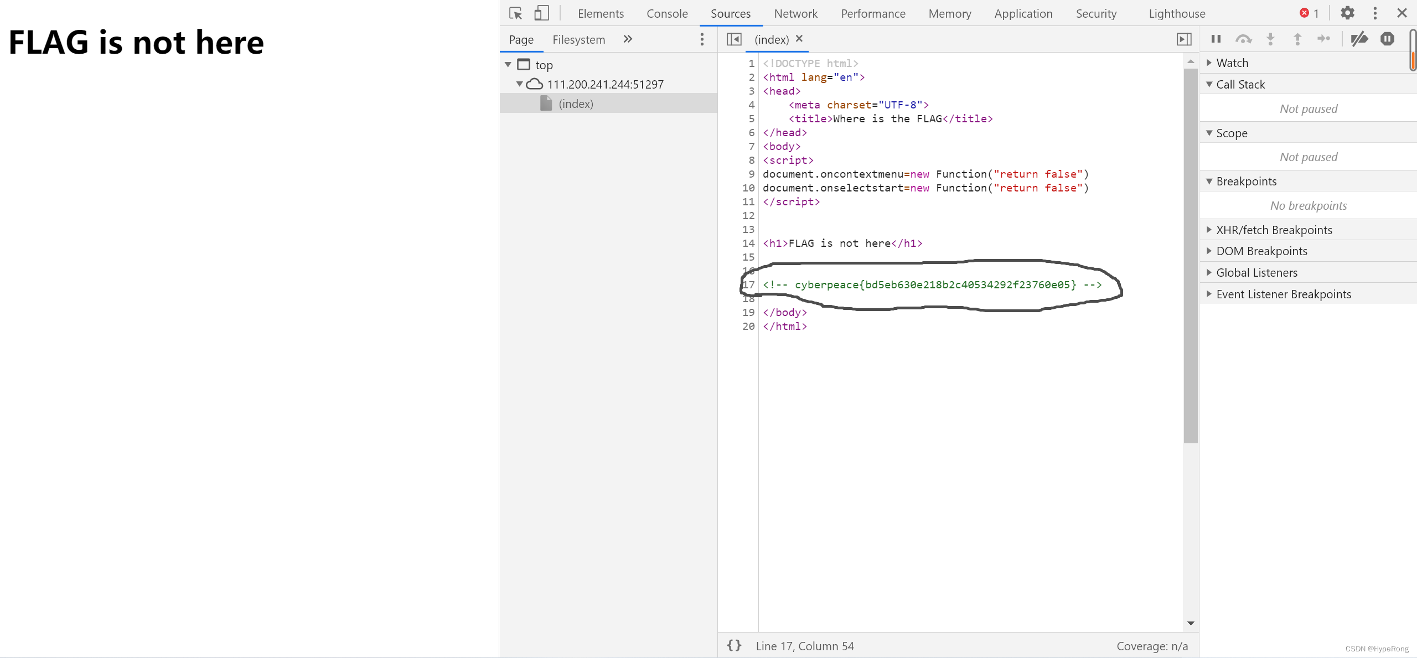Click the DevTools settings gear icon
The image size is (1417, 658).
click(1347, 13)
